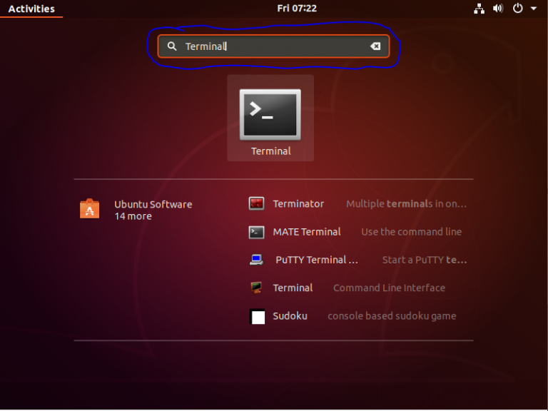Click the volume speaker icon
Viewport: 548px width, 411px height.
point(497,9)
